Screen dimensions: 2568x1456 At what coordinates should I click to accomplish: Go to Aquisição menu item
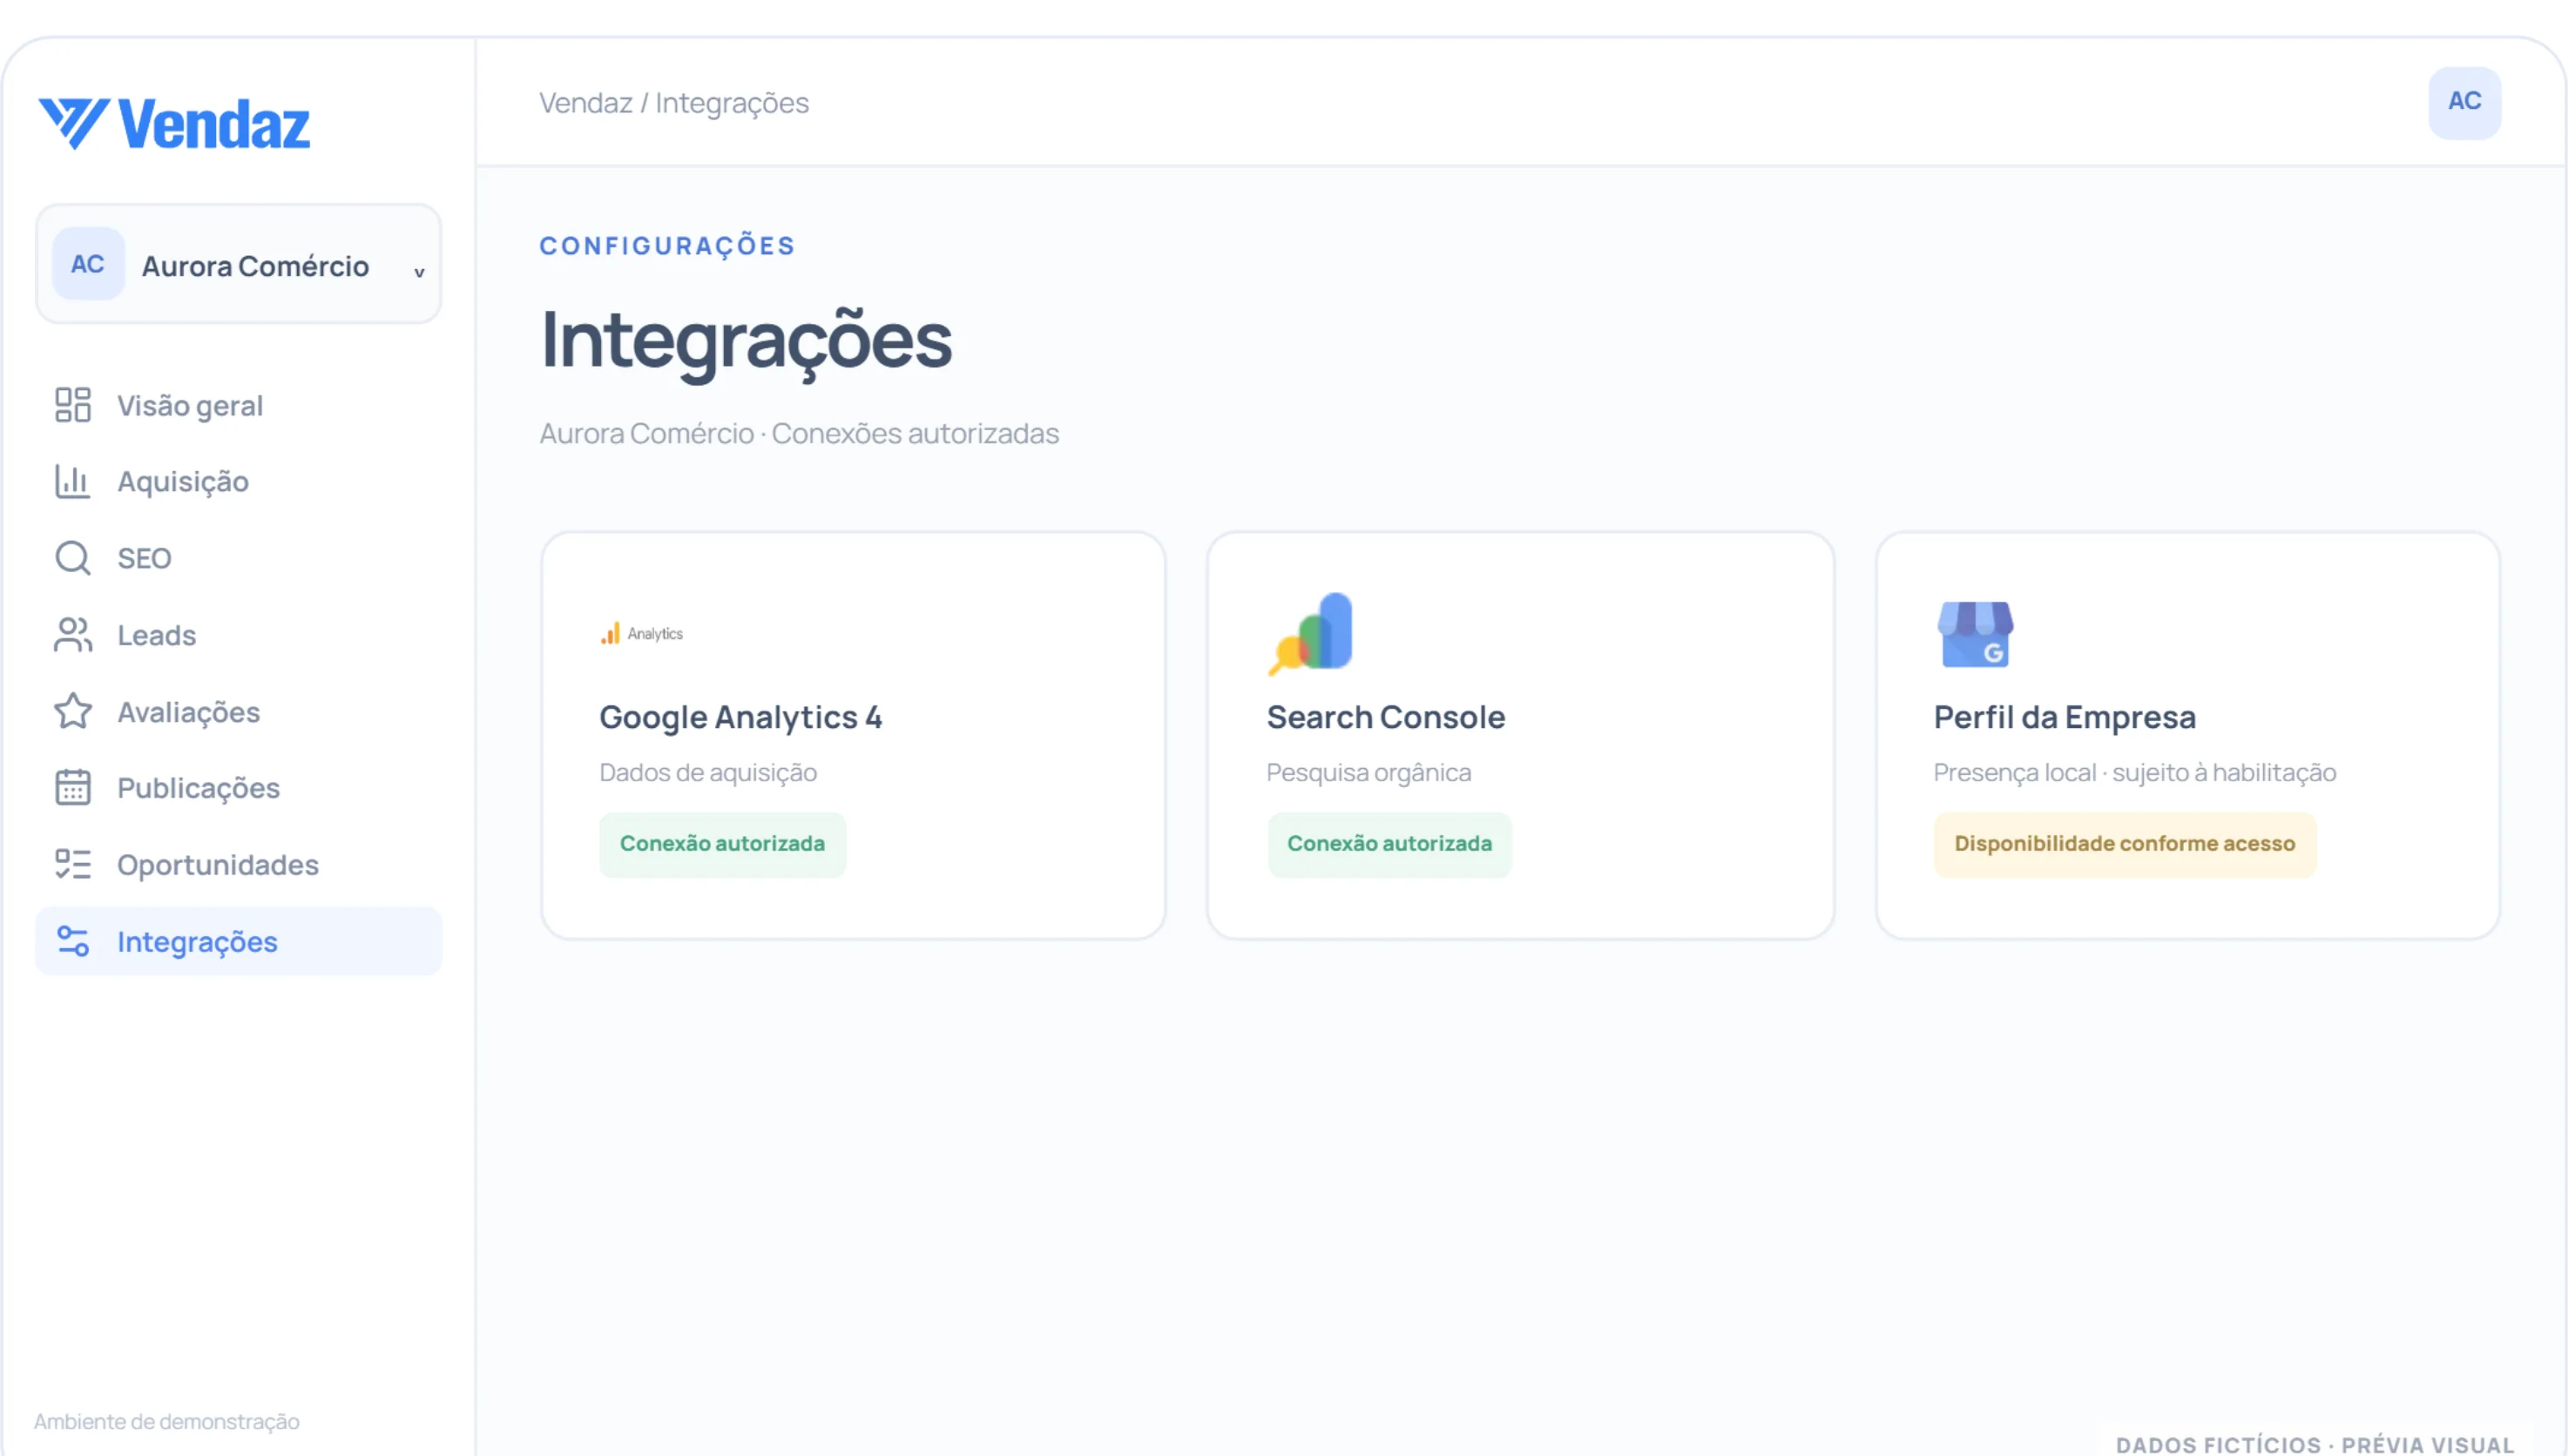238,481
